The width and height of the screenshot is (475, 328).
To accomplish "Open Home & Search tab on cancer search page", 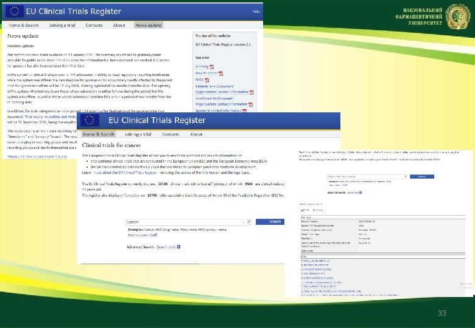I will pyautogui.click(x=99, y=134).
